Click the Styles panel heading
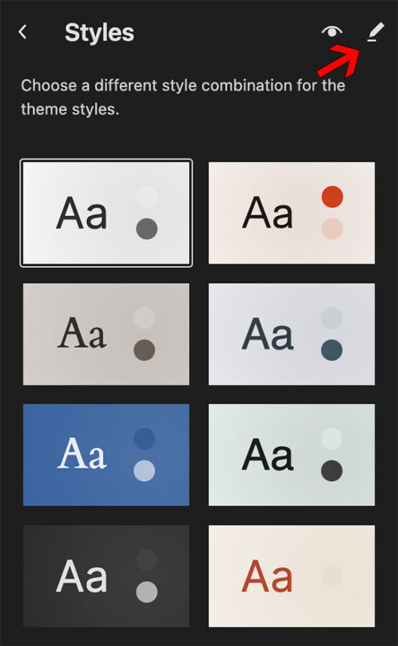This screenshot has height=646, width=398. [99, 32]
